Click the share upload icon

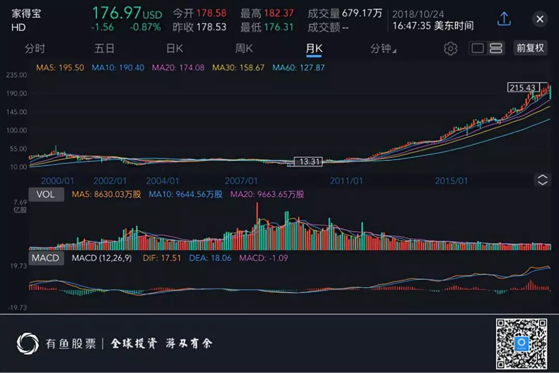(504, 19)
